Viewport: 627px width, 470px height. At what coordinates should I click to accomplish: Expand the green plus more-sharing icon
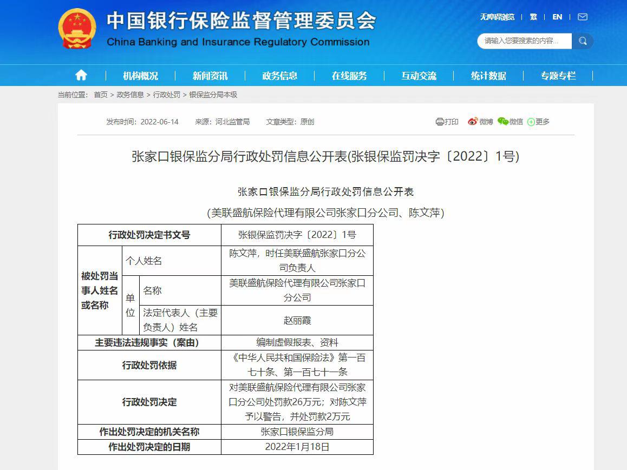pyautogui.click(x=531, y=122)
